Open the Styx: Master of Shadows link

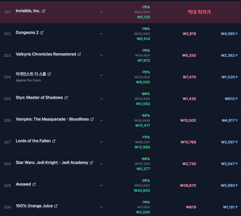pos(39,98)
